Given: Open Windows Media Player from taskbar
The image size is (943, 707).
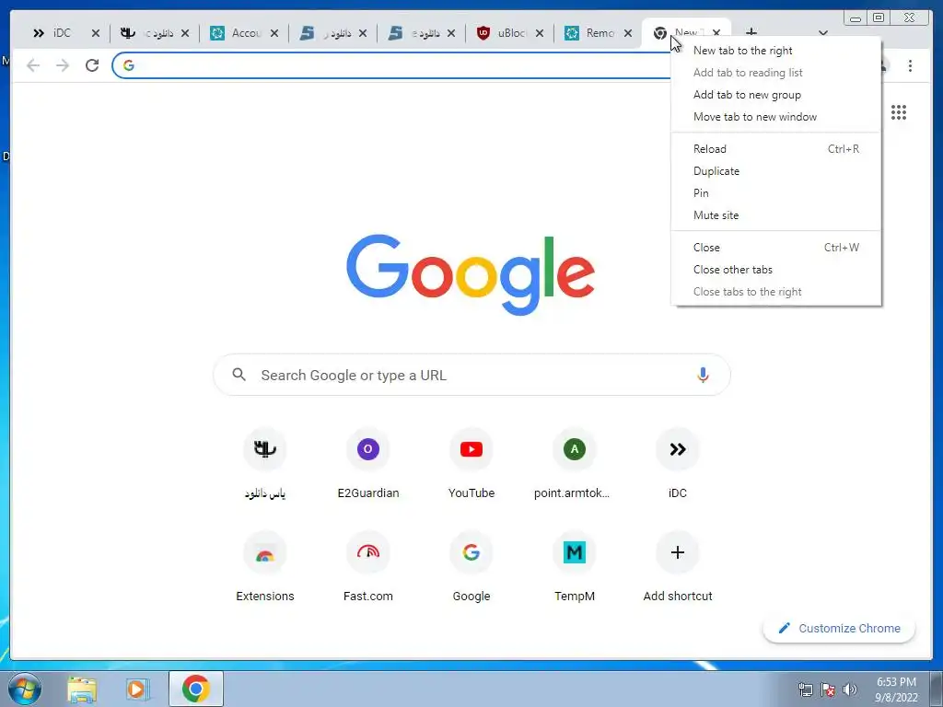Looking at the screenshot, I should click(x=138, y=689).
